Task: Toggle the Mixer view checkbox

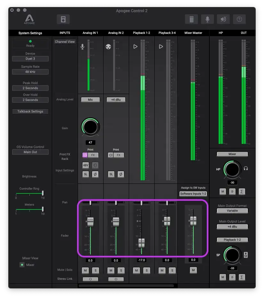Action: [22, 265]
